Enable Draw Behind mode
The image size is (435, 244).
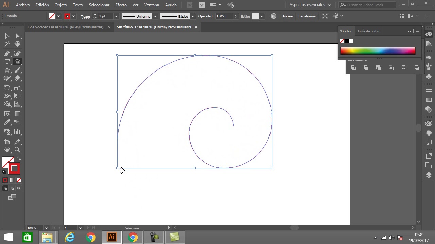click(12, 188)
